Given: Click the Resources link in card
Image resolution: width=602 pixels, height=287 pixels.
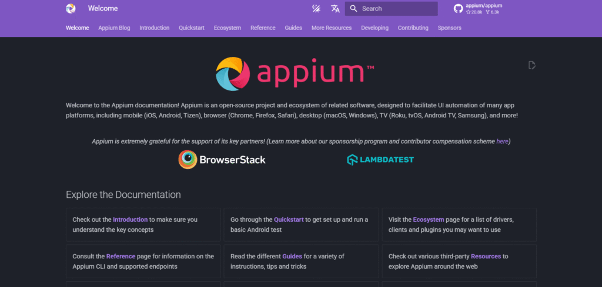Looking at the screenshot, I should (486, 256).
